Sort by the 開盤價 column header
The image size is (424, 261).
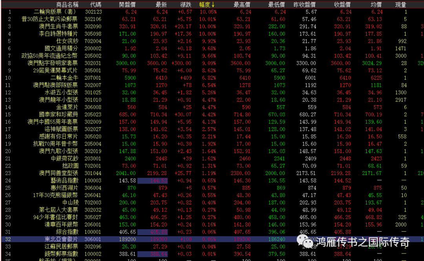tap(127, 5)
